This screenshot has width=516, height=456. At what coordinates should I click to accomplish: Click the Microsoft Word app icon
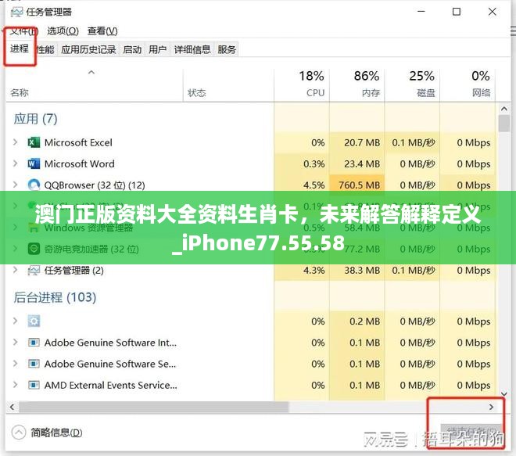pos(34,163)
